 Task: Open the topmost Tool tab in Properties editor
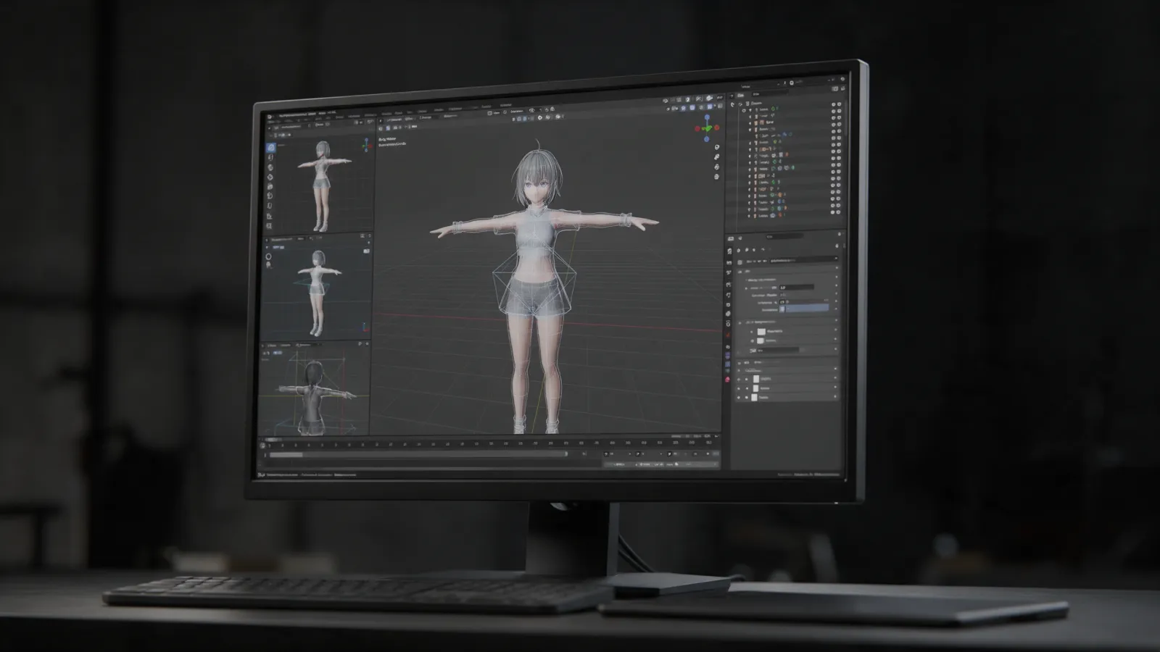pyautogui.click(x=729, y=251)
